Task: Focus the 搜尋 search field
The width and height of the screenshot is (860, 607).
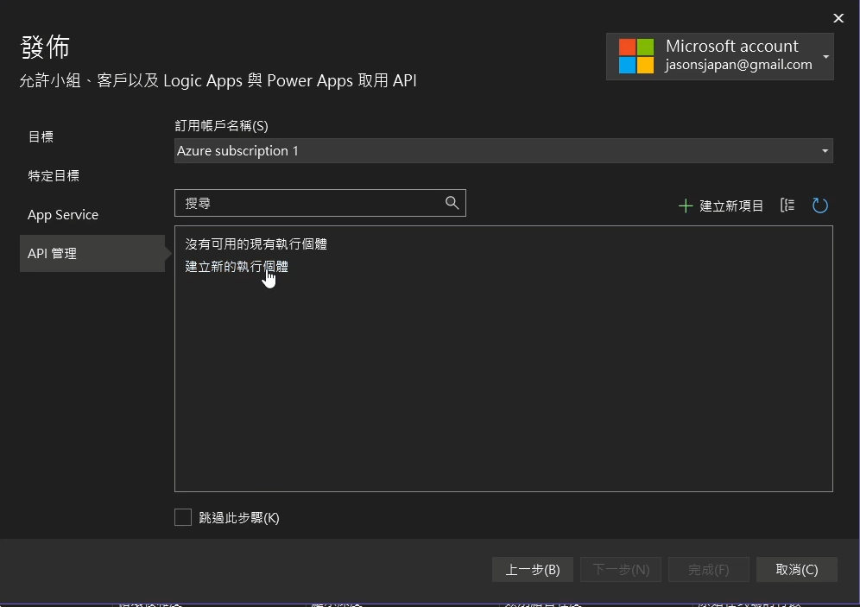Action: (x=320, y=203)
